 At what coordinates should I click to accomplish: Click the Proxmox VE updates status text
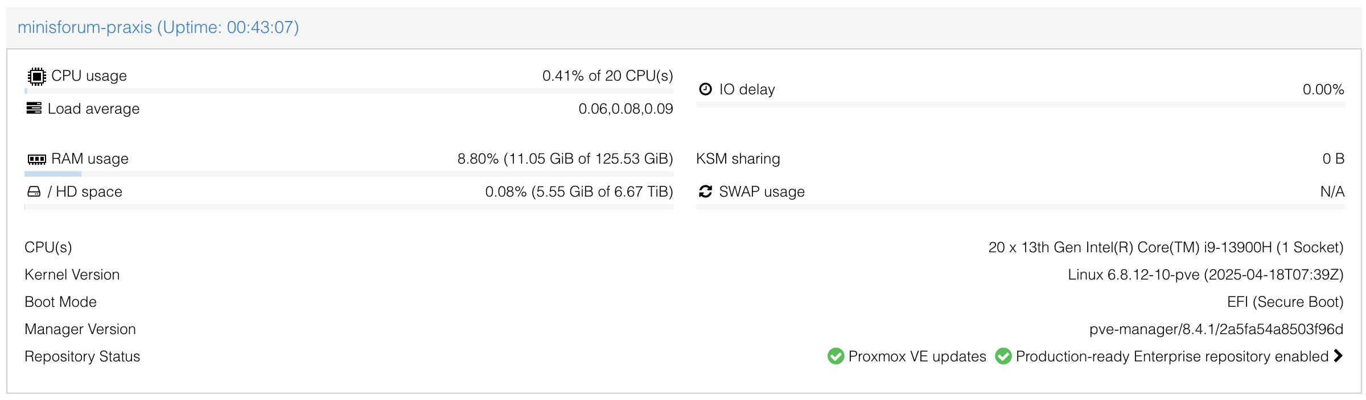coord(917,356)
